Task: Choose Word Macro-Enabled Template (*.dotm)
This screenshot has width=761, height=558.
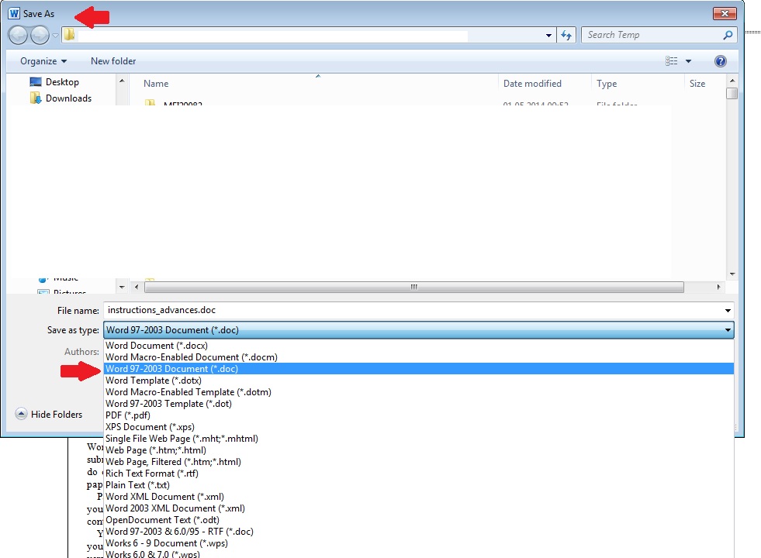Action: (x=419, y=392)
